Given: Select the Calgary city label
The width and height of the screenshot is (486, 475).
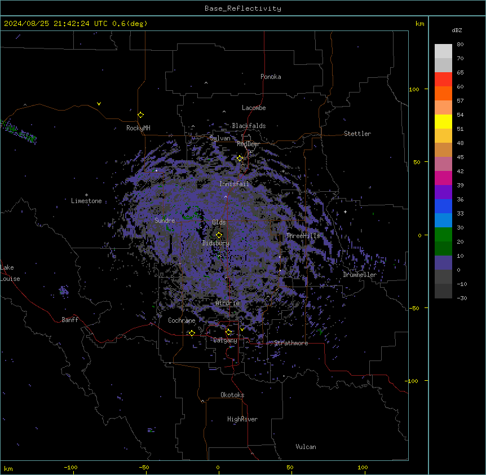Looking at the screenshot, I should pos(226,340).
